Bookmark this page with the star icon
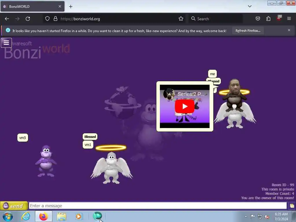This screenshot has width=296, height=222. 181,19
